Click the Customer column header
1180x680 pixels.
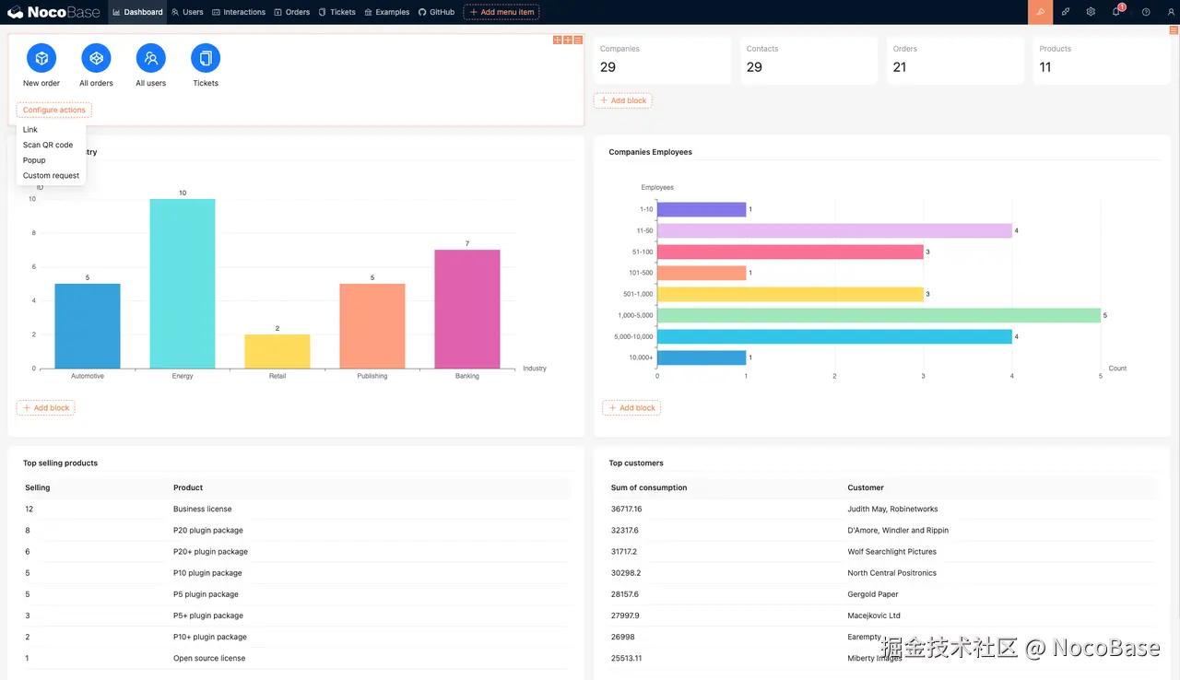866,487
